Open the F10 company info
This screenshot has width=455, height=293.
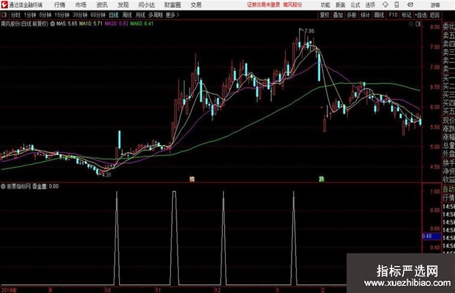[x=393, y=15]
